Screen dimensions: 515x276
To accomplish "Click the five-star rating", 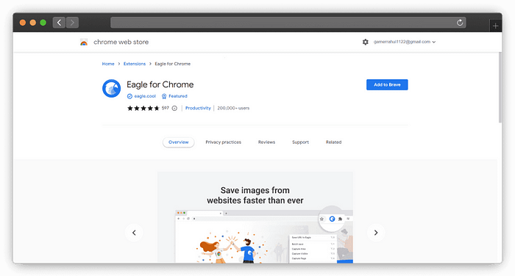I will coord(143,108).
